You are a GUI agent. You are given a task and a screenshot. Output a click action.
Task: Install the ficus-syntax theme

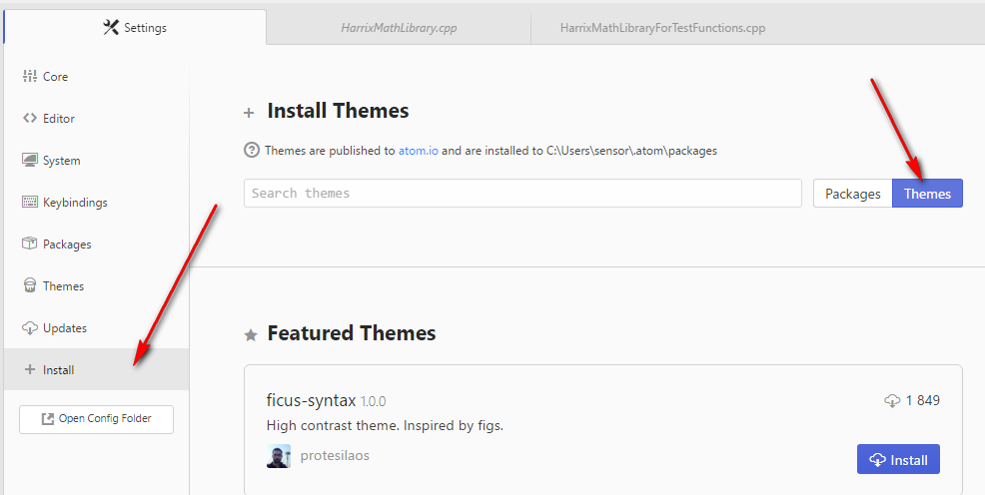pyautogui.click(x=898, y=459)
